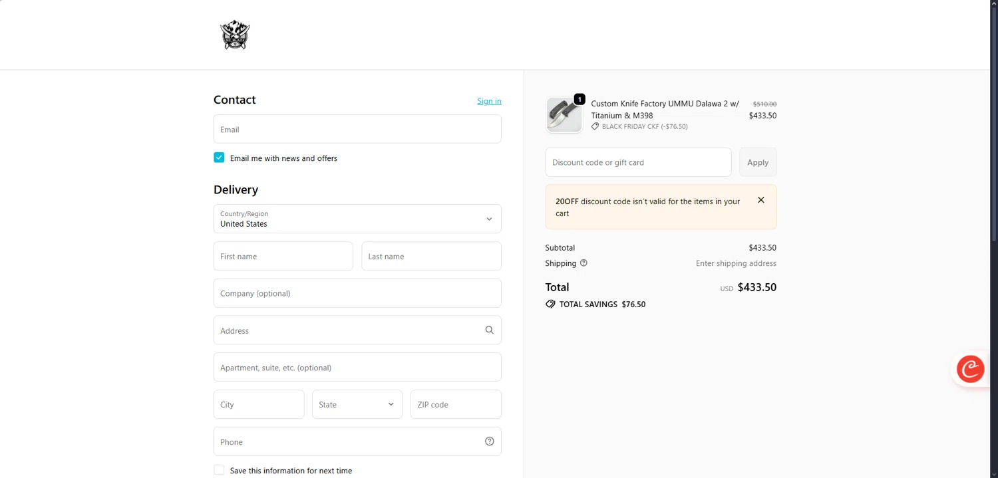
Task: Open the Country/Region dropdown
Action: click(x=357, y=219)
